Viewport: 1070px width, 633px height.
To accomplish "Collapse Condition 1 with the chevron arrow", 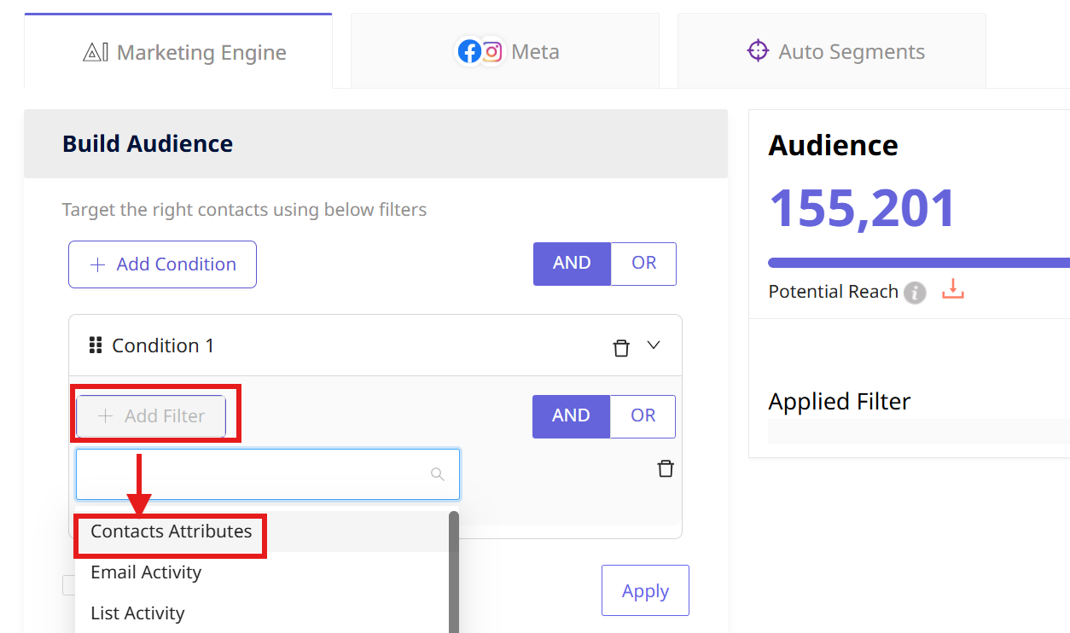I will pyautogui.click(x=654, y=346).
